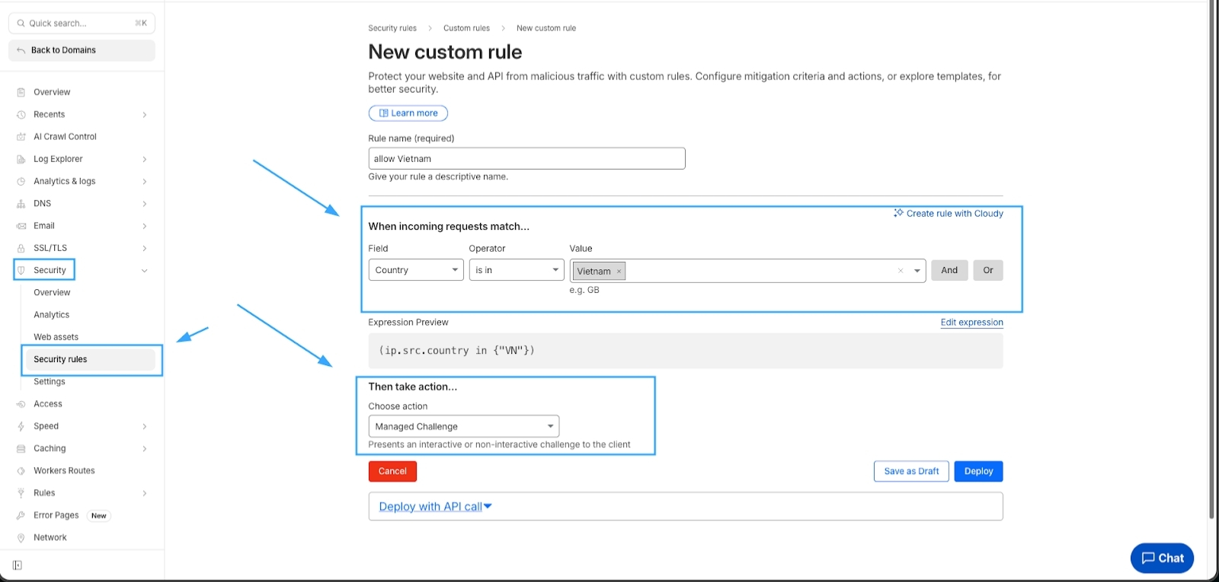The height and width of the screenshot is (582, 1219).
Task: Click Create rule with Cloudy
Action: tap(949, 214)
